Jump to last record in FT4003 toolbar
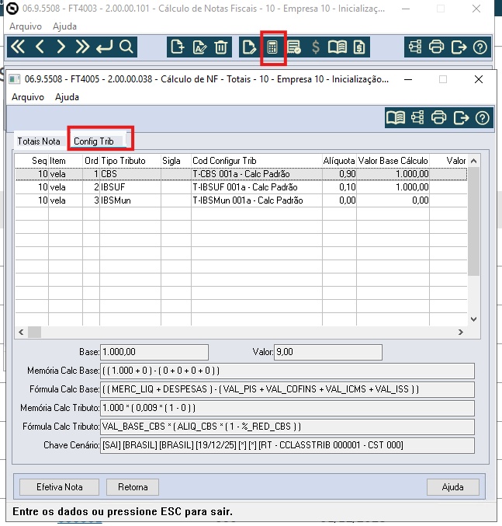 pos(82,47)
